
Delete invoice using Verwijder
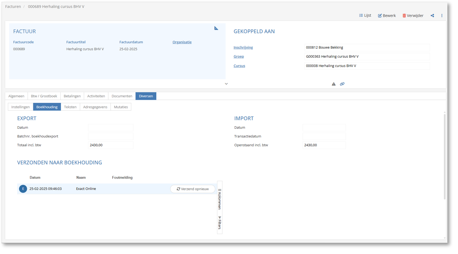coord(413,16)
